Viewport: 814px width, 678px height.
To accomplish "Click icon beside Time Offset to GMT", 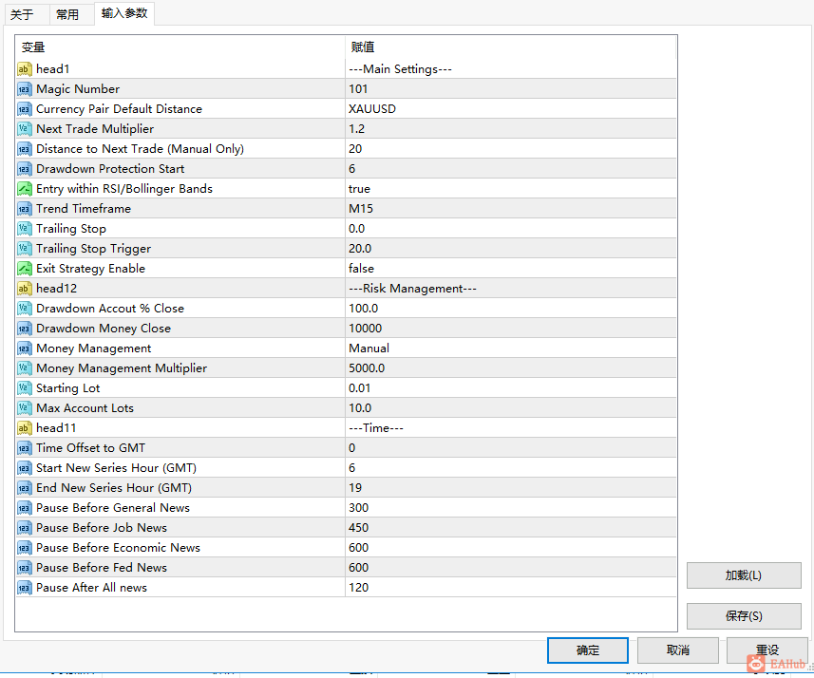I will pyautogui.click(x=25, y=448).
